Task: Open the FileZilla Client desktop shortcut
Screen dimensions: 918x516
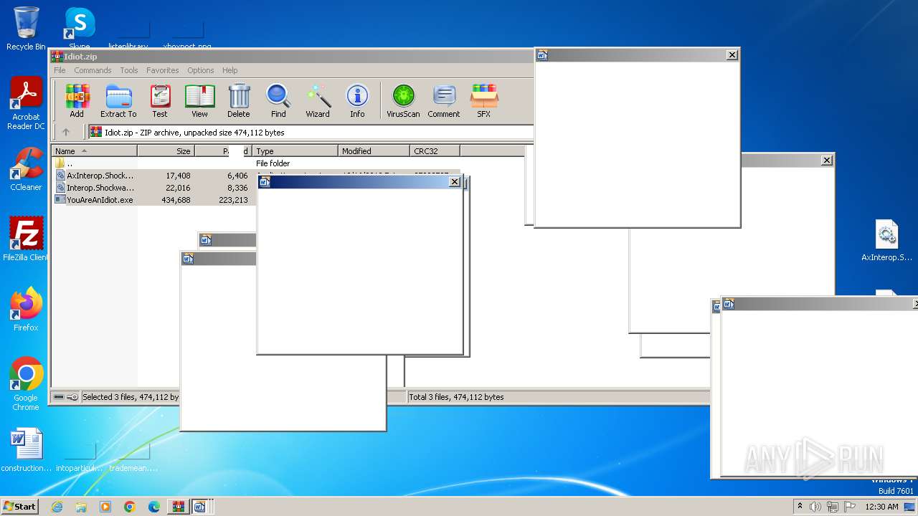Action: [26, 239]
